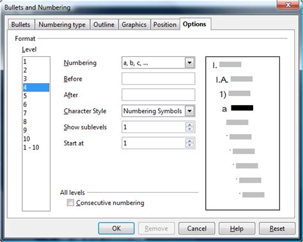
Task: Click the '1)' preview line
Action: coord(235,94)
